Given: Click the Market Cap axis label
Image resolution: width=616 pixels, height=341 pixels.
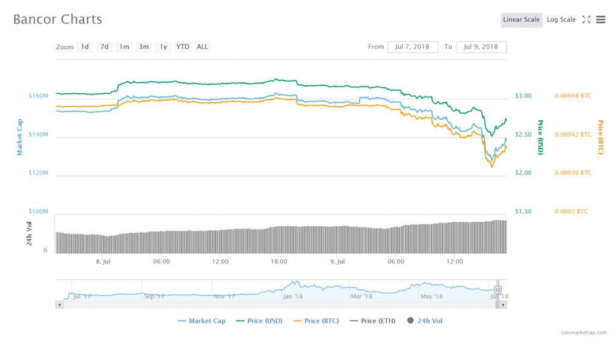Looking at the screenshot, I should 19,137.
